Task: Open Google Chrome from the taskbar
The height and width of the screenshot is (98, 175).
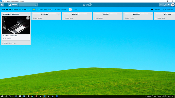Action: (x=52, y=96)
